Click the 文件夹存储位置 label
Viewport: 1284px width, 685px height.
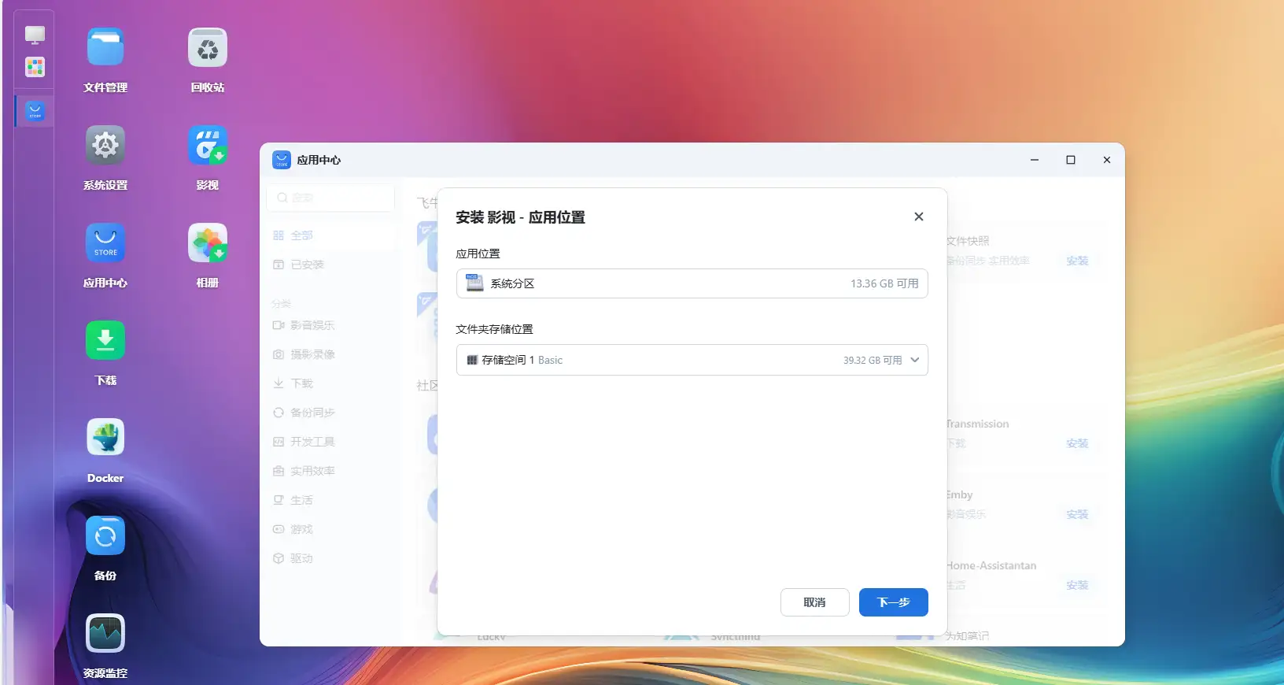494,329
